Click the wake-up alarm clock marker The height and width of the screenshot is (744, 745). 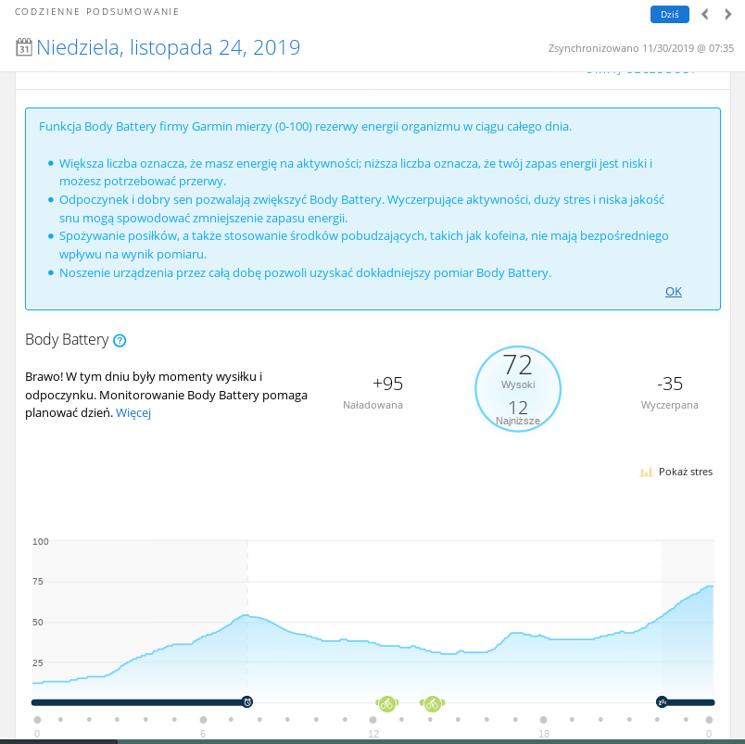tap(247, 702)
